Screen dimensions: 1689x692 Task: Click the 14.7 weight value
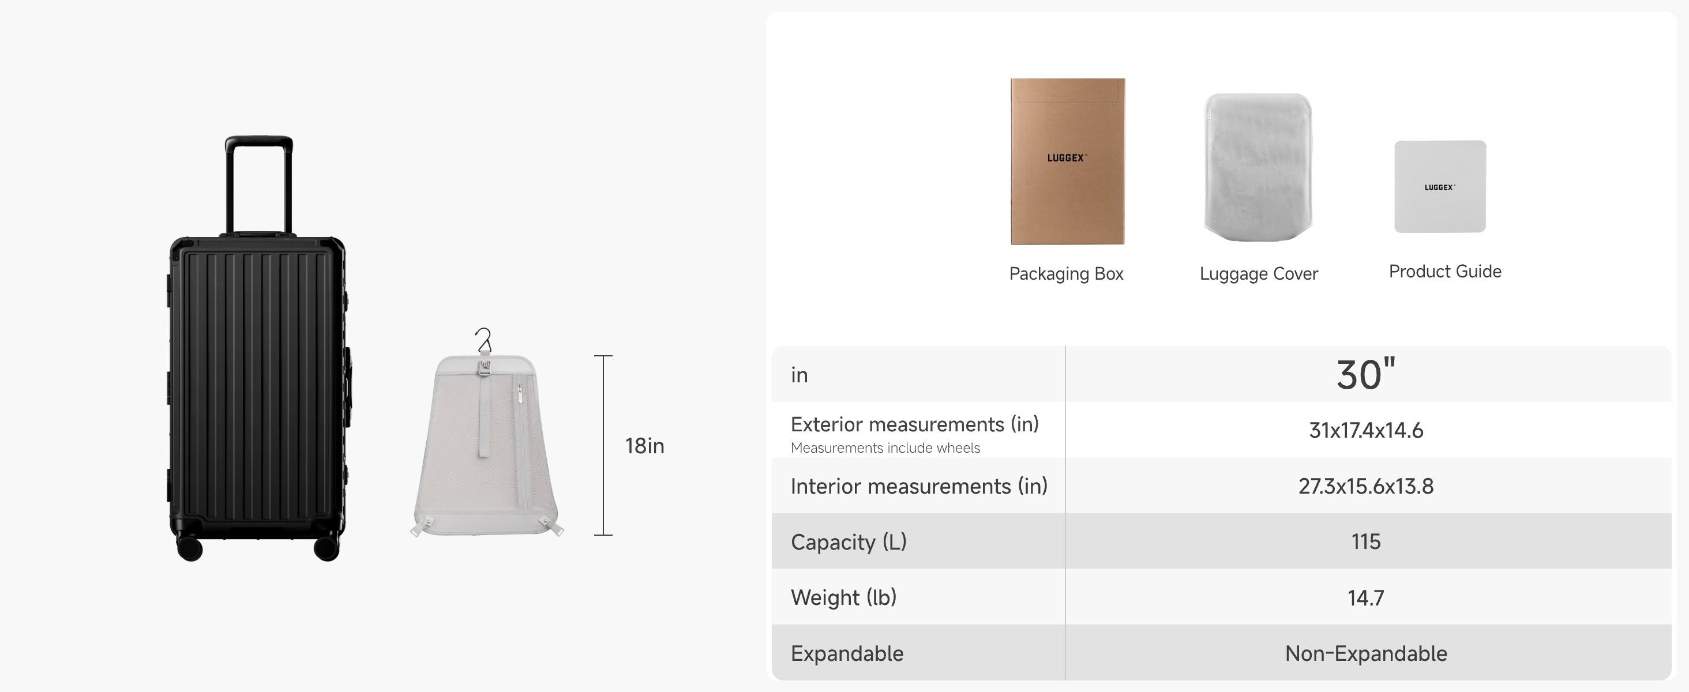tap(1366, 597)
